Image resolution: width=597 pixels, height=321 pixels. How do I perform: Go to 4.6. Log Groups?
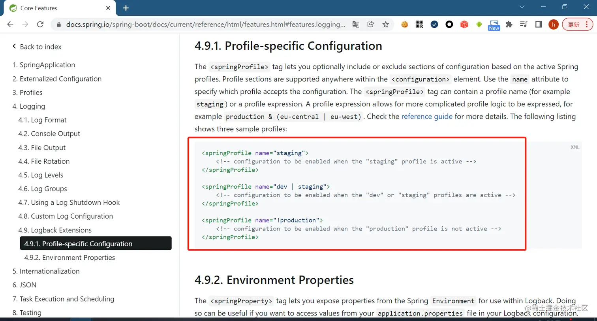pos(43,189)
